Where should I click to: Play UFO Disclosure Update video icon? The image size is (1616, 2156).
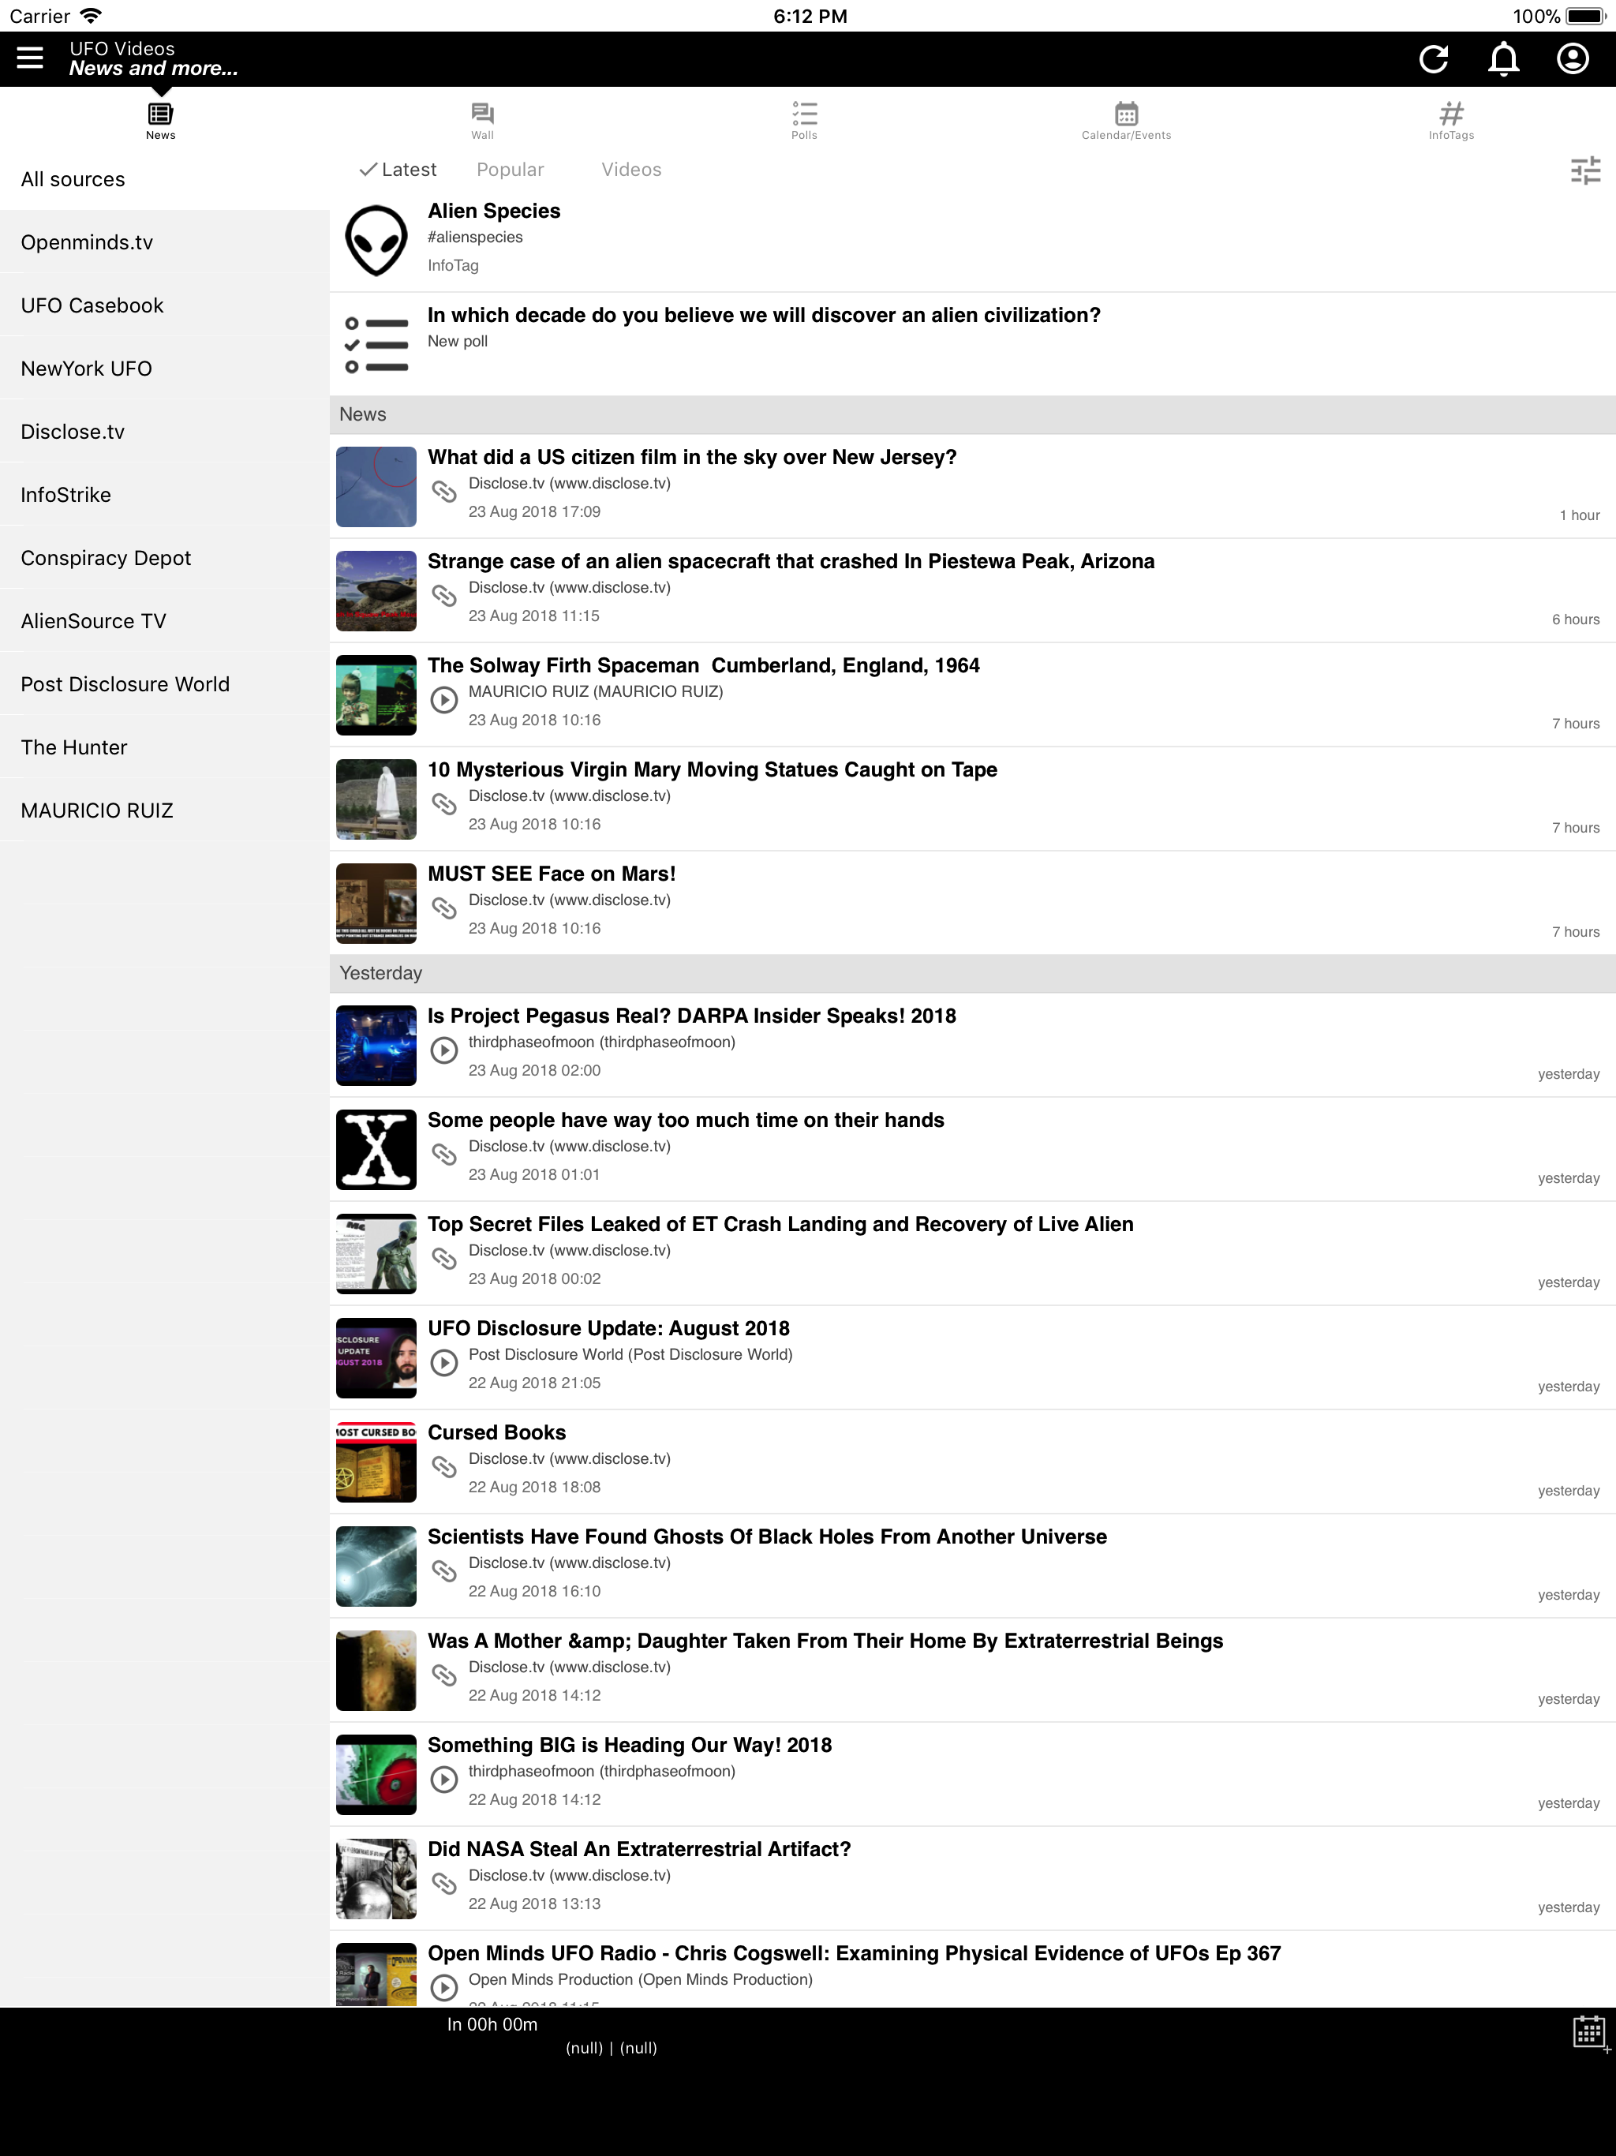pos(444,1363)
